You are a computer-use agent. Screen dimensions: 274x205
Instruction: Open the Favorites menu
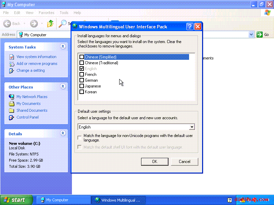coord(47,13)
